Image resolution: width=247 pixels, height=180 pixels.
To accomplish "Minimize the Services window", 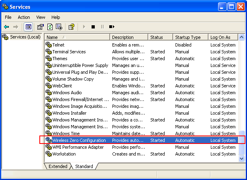I will [x=222, y=7].
